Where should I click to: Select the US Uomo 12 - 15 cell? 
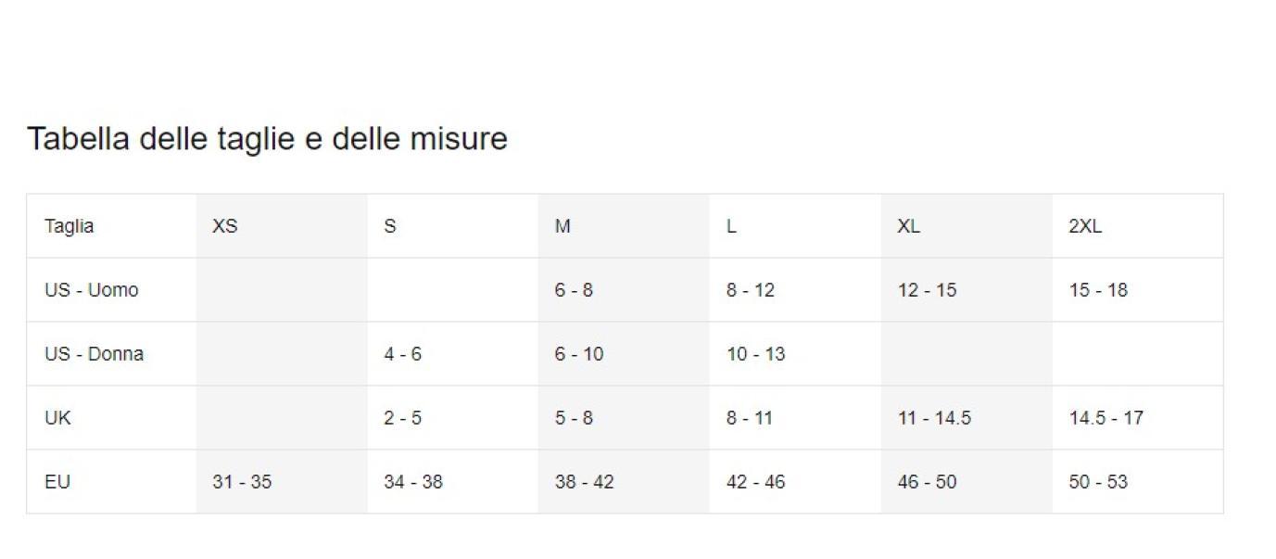point(966,290)
